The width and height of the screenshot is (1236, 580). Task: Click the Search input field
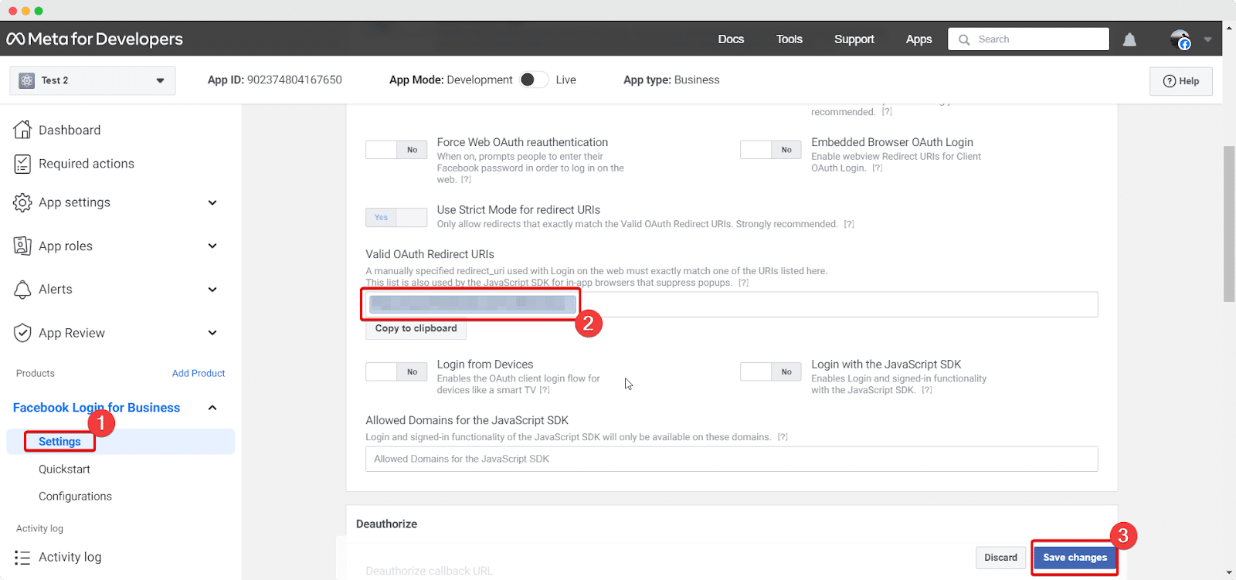pos(1028,39)
